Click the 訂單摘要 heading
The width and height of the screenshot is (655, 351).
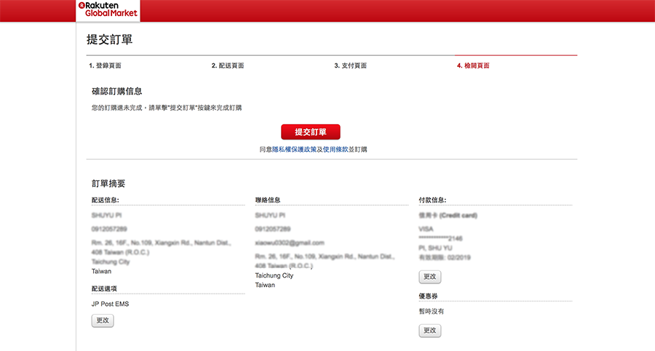pyautogui.click(x=108, y=184)
